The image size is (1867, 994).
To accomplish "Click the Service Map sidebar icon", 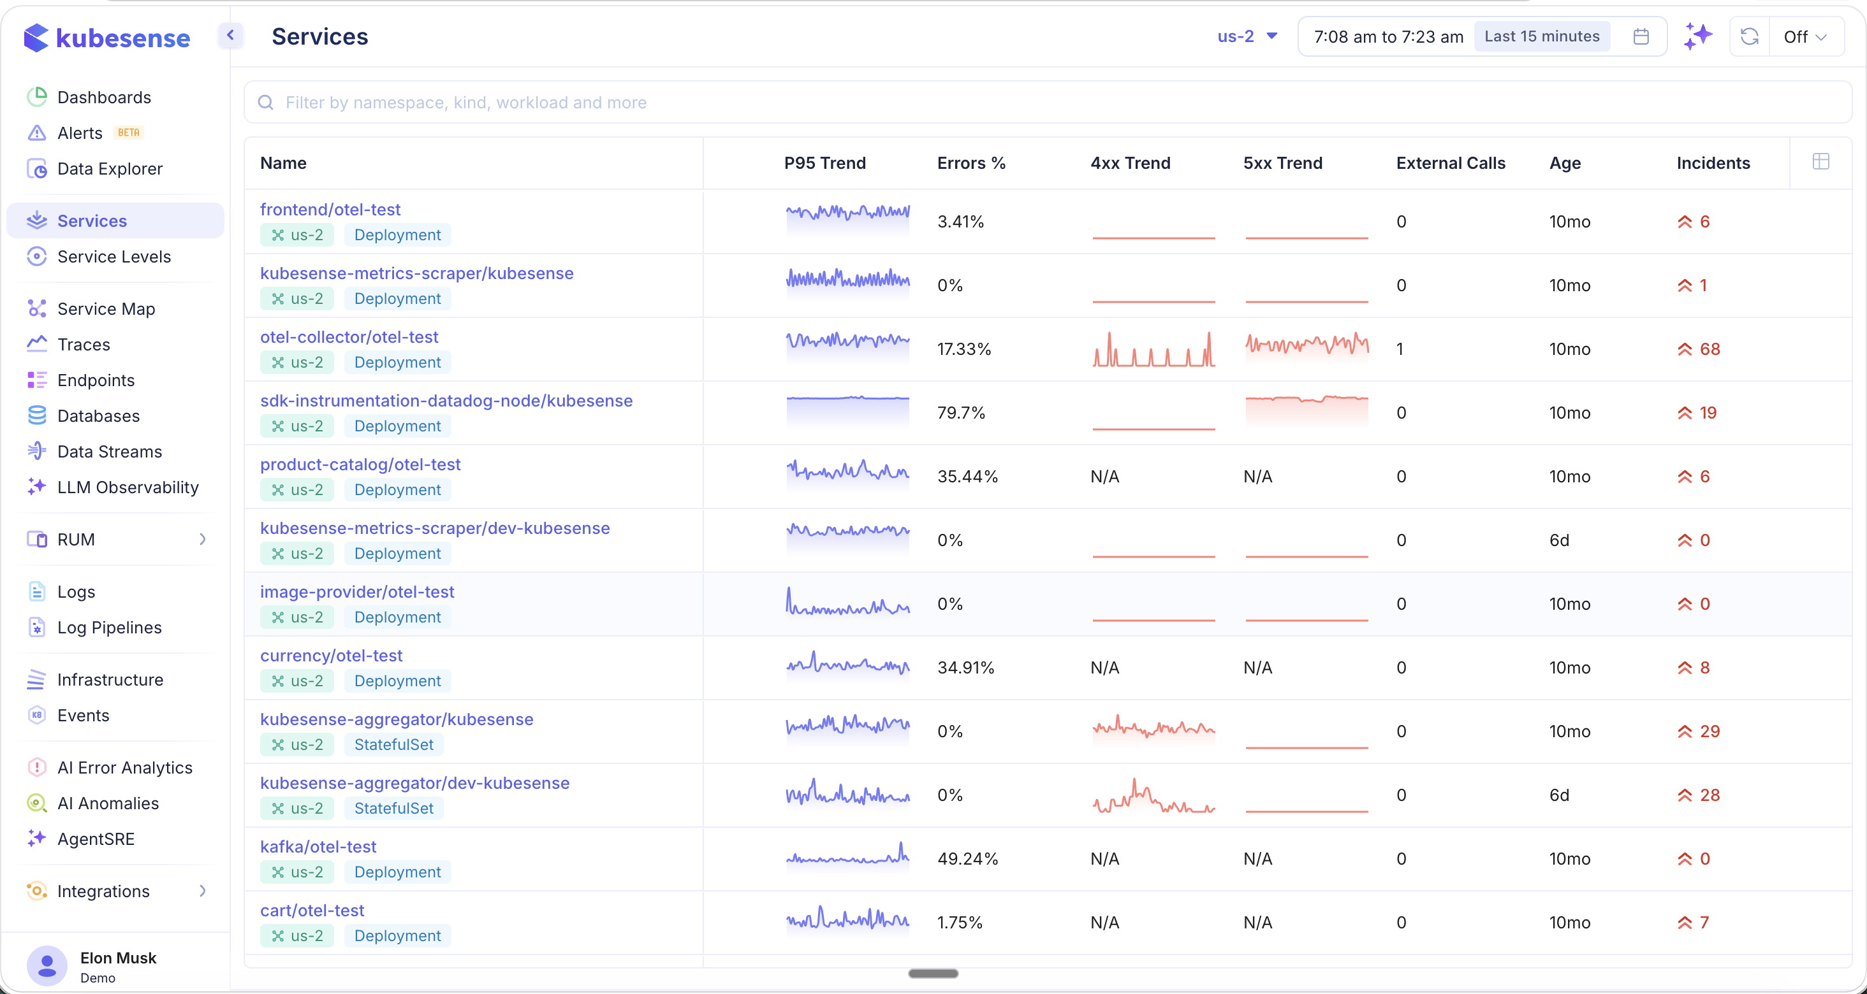I will [x=37, y=308].
